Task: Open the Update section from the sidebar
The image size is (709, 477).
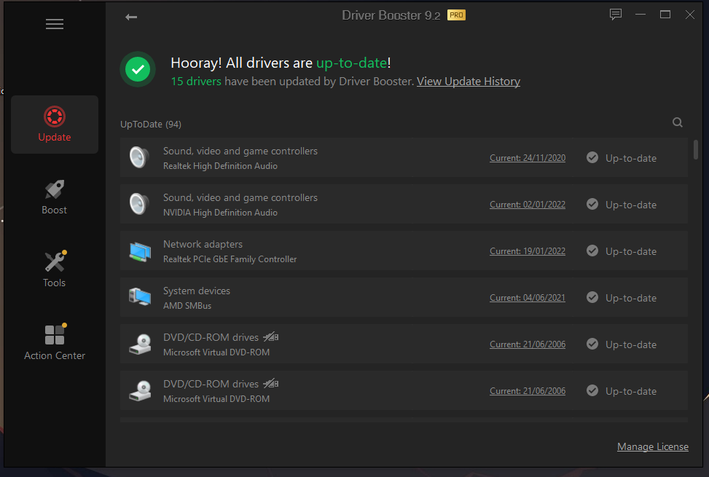Action: coord(54,124)
